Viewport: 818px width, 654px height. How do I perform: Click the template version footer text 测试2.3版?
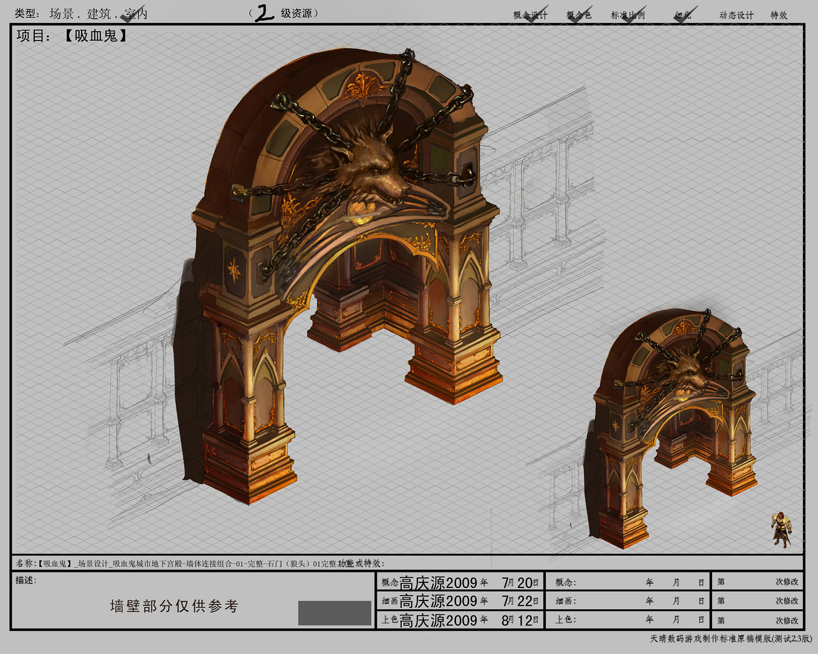tap(792, 639)
